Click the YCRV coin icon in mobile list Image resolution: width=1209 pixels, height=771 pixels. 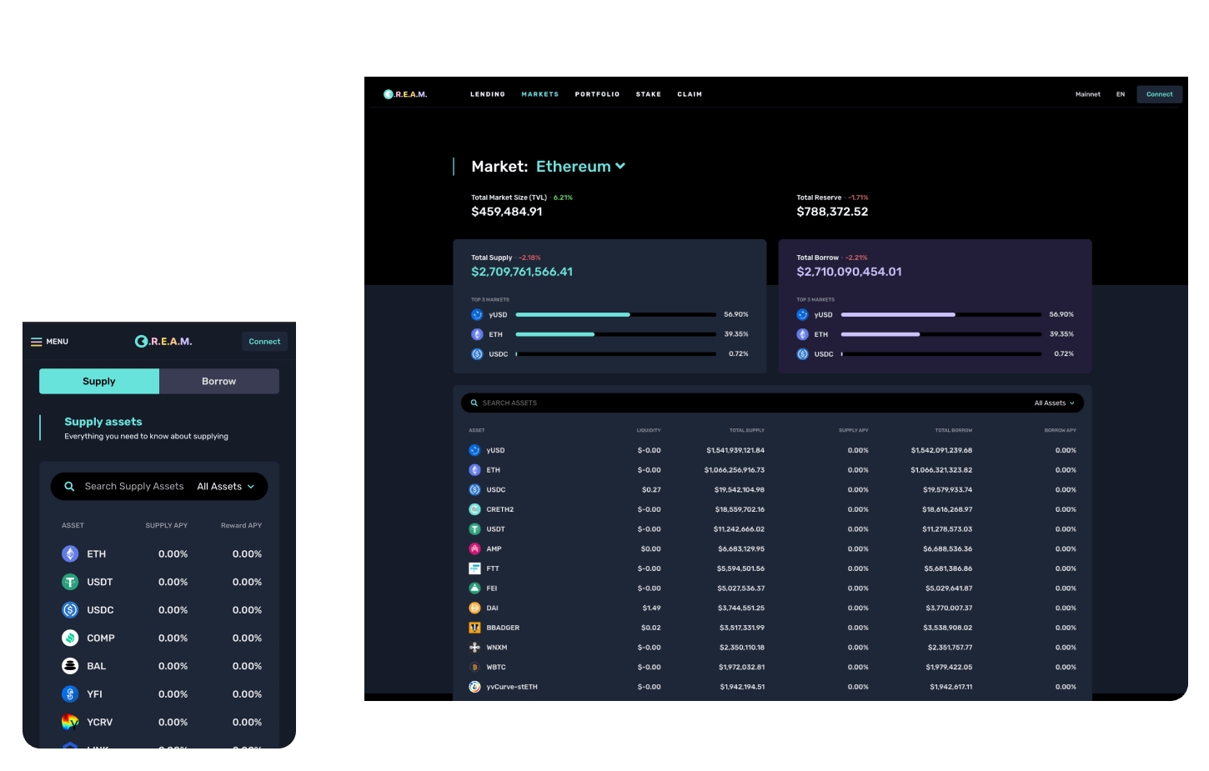(70, 722)
